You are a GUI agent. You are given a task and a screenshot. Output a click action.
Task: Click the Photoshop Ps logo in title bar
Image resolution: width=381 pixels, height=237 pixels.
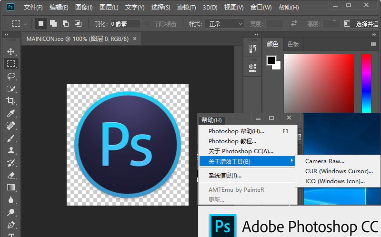[10, 7]
